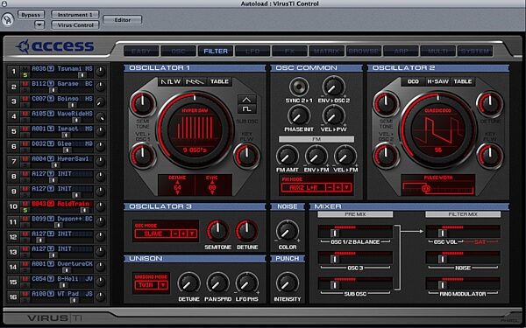Click FM MODE plus button

tap(338, 188)
